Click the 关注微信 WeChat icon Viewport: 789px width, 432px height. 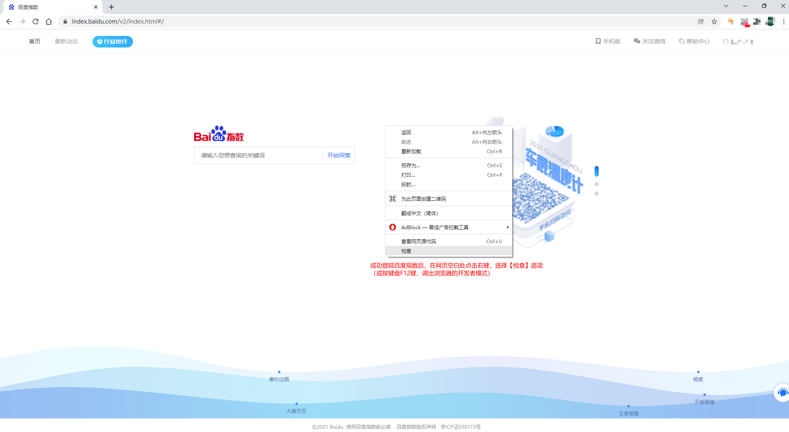[636, 41]
